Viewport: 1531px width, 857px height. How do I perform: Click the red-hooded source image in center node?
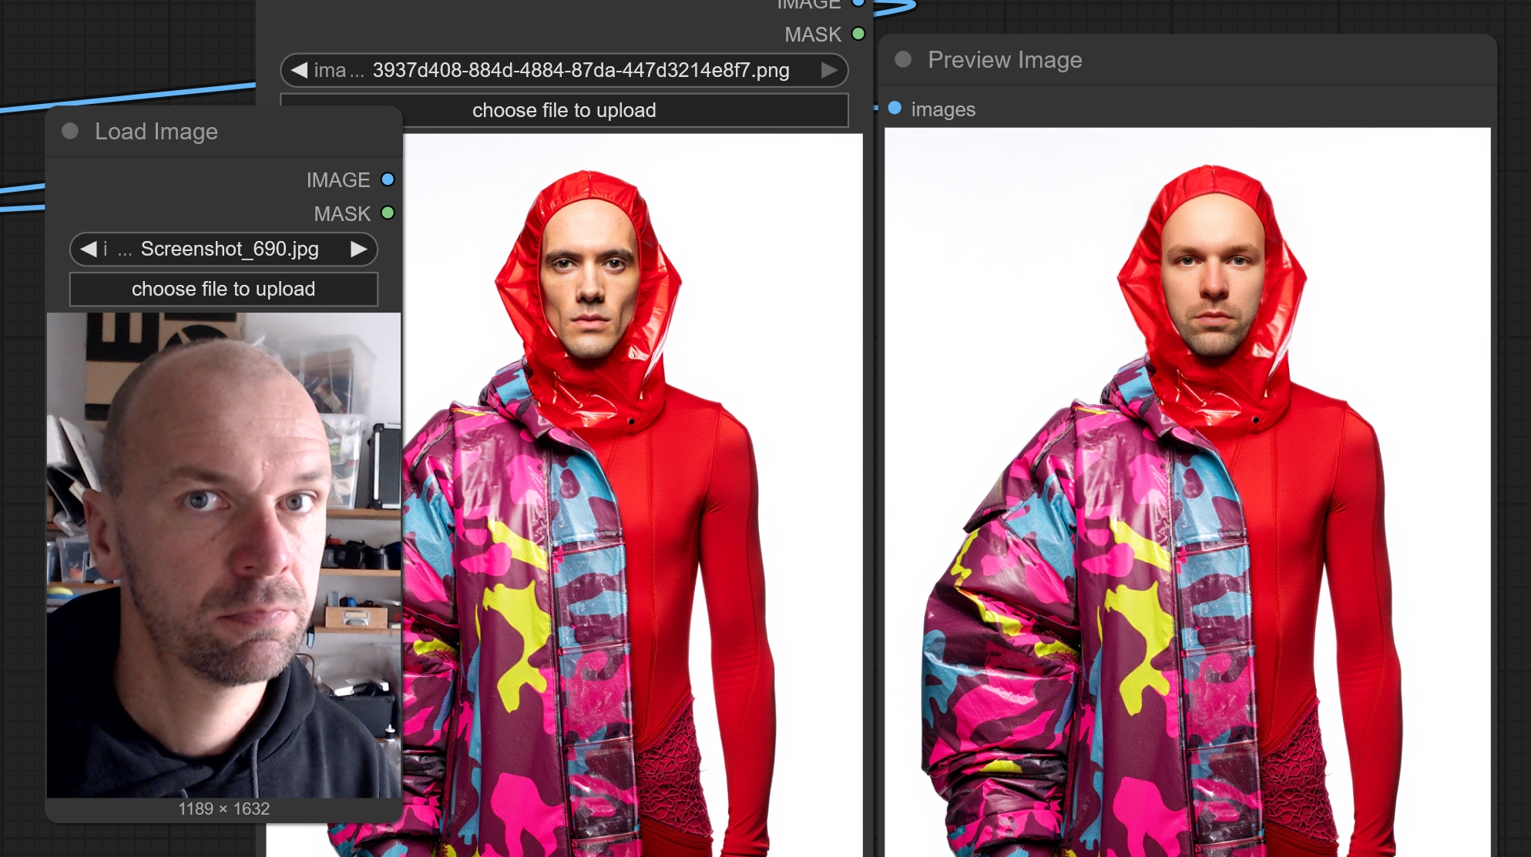point(632,493)
